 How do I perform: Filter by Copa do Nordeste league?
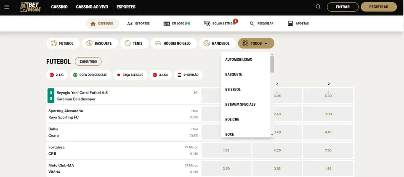[x=90, y=75]
